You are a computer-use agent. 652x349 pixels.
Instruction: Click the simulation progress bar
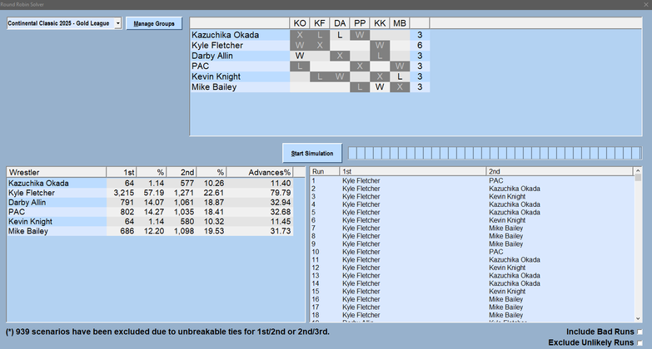click(495, 153)
